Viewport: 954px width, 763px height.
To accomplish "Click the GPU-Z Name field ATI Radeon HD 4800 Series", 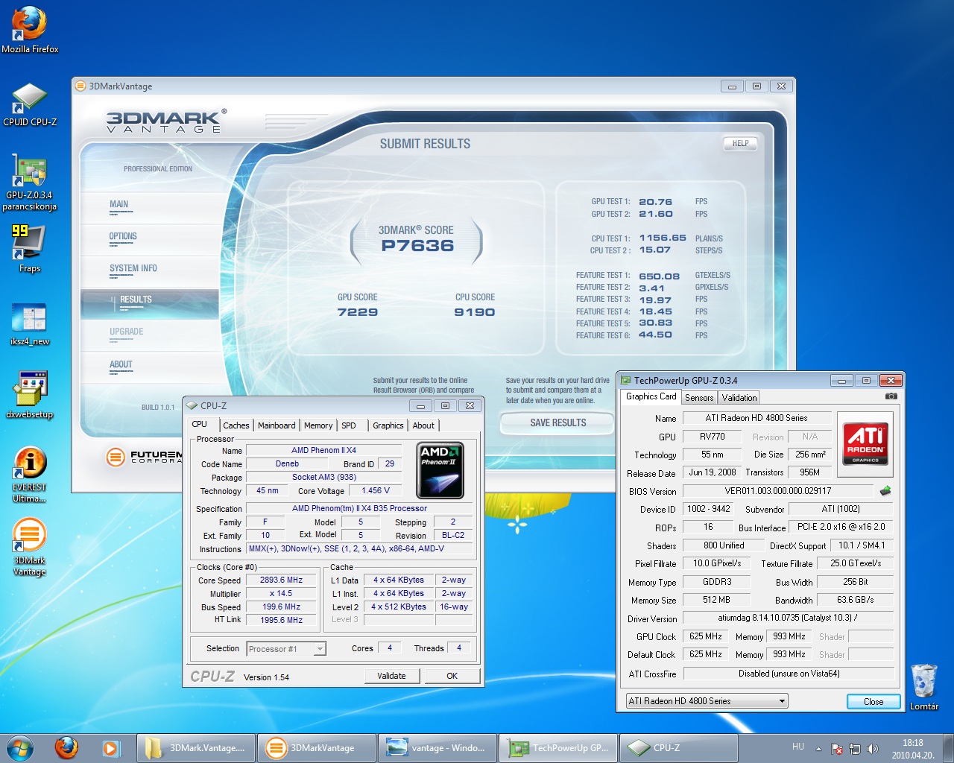I will pos(756,418).
